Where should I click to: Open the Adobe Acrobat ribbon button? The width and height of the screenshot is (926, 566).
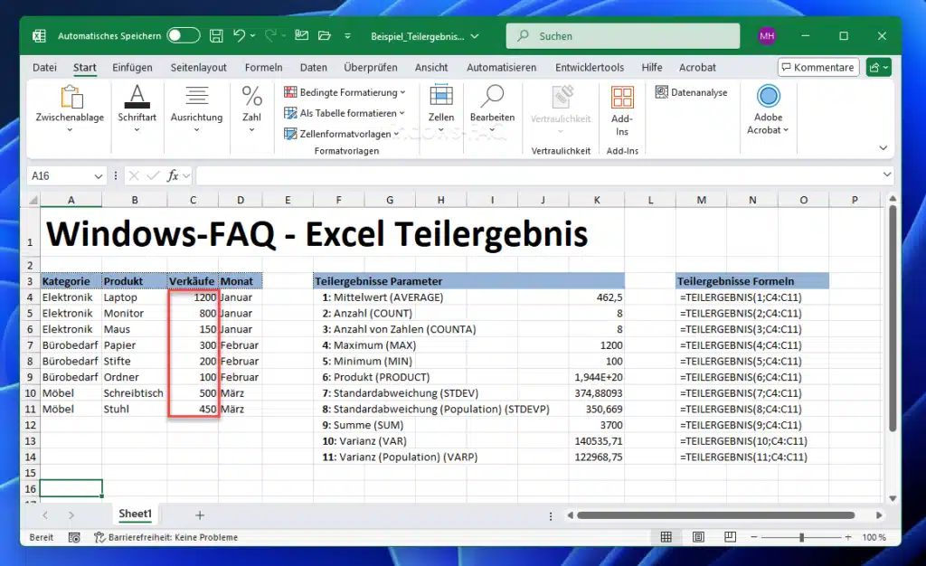(x=768, y=109)
